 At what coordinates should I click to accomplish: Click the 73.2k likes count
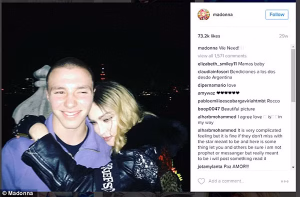pyautogui.click(x=209, y=36)
